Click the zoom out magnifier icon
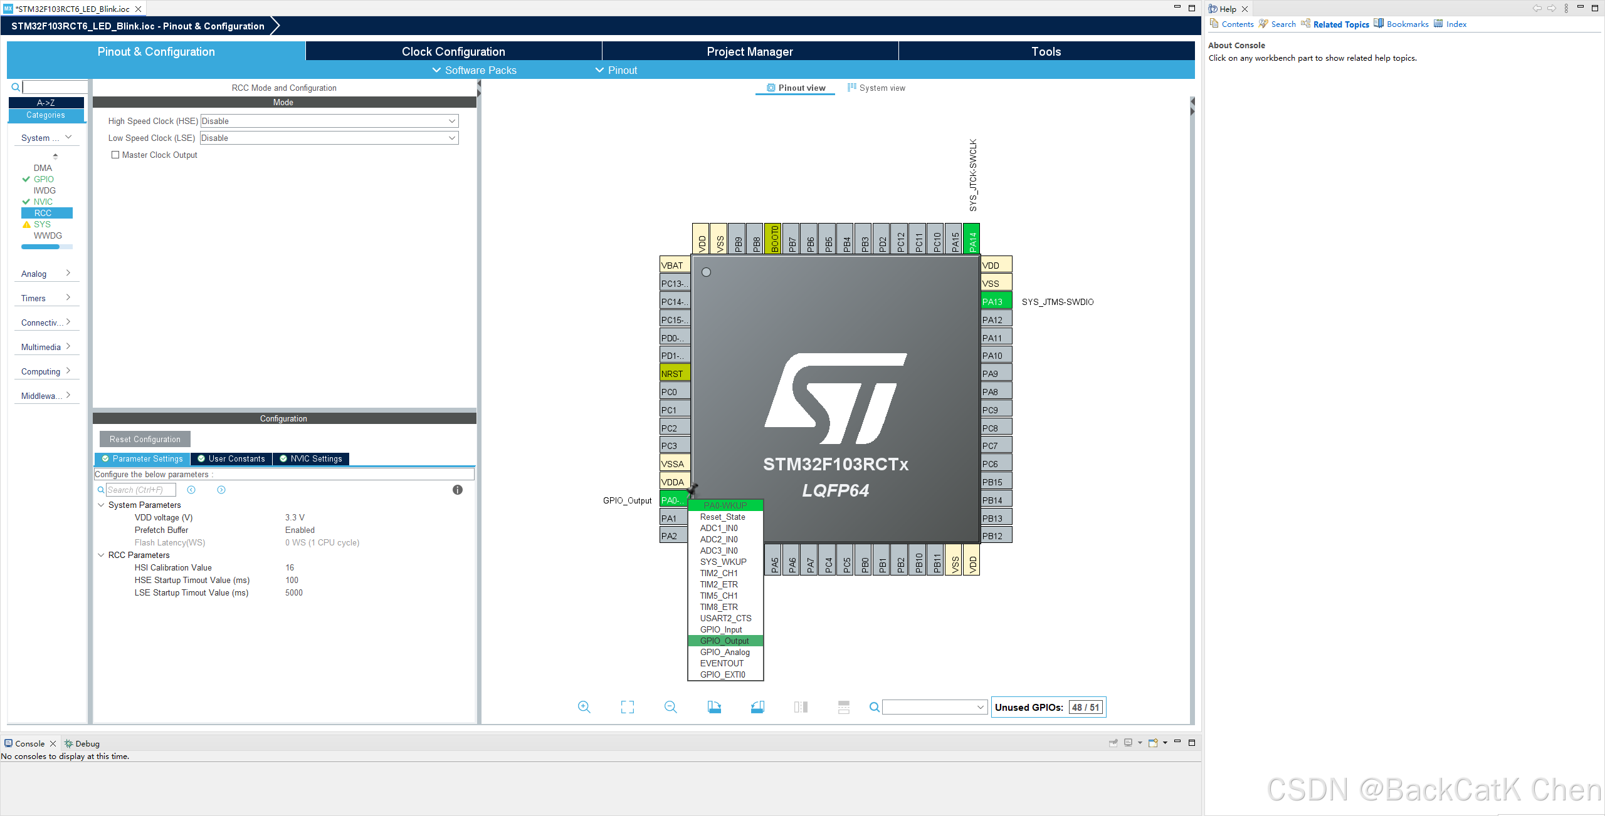 tap(670, 707)
